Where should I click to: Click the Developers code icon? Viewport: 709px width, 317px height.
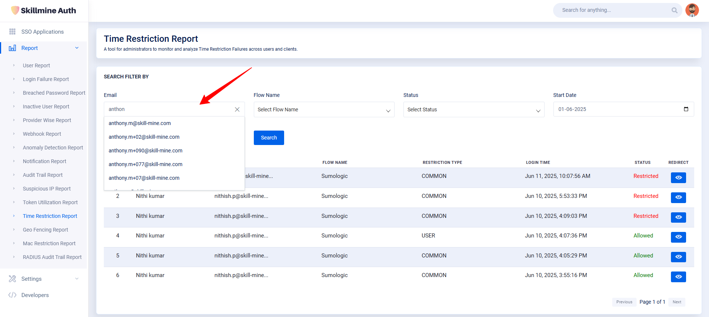(x=12, y=295)
